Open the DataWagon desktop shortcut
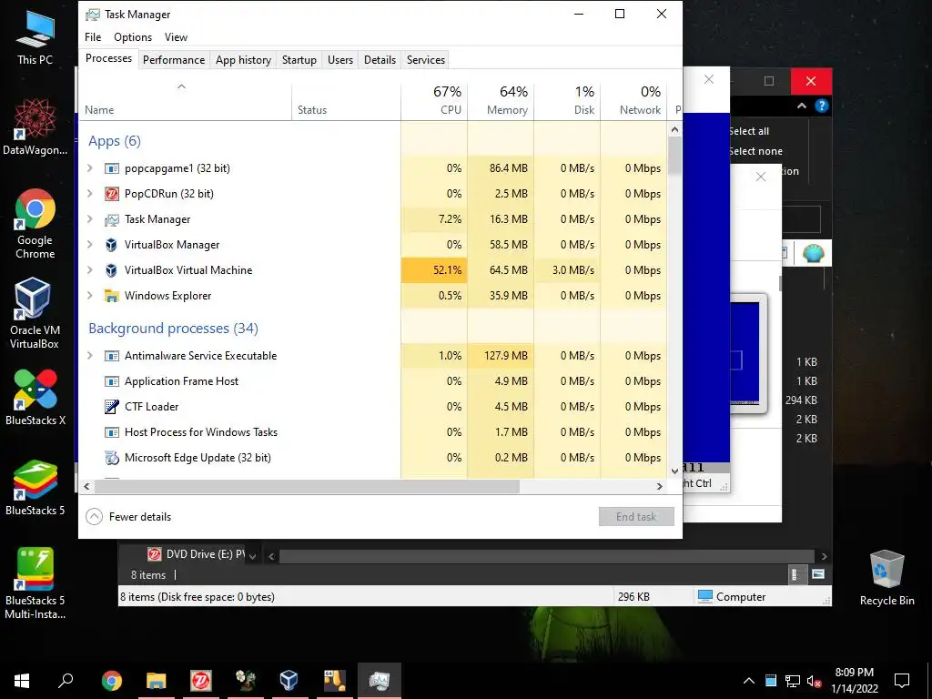The height and width of the screenshot is (699, 932). [x=35, y=127]
